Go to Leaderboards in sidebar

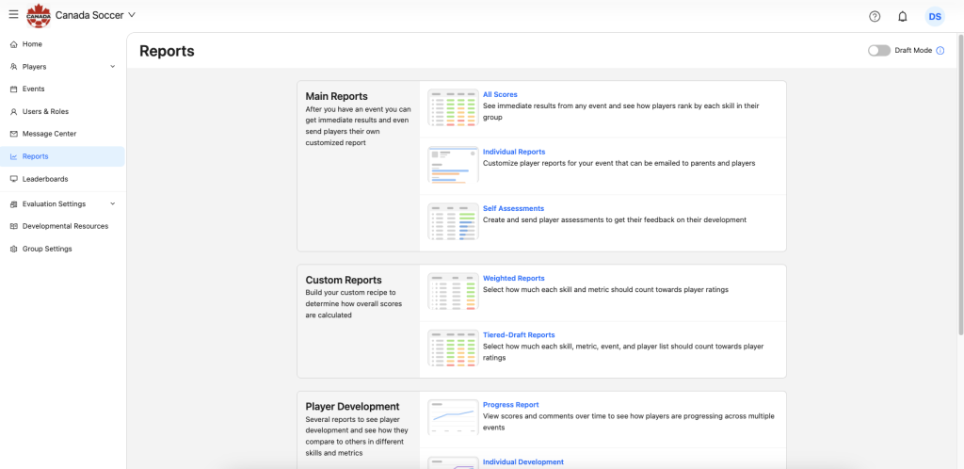(44, 179)
